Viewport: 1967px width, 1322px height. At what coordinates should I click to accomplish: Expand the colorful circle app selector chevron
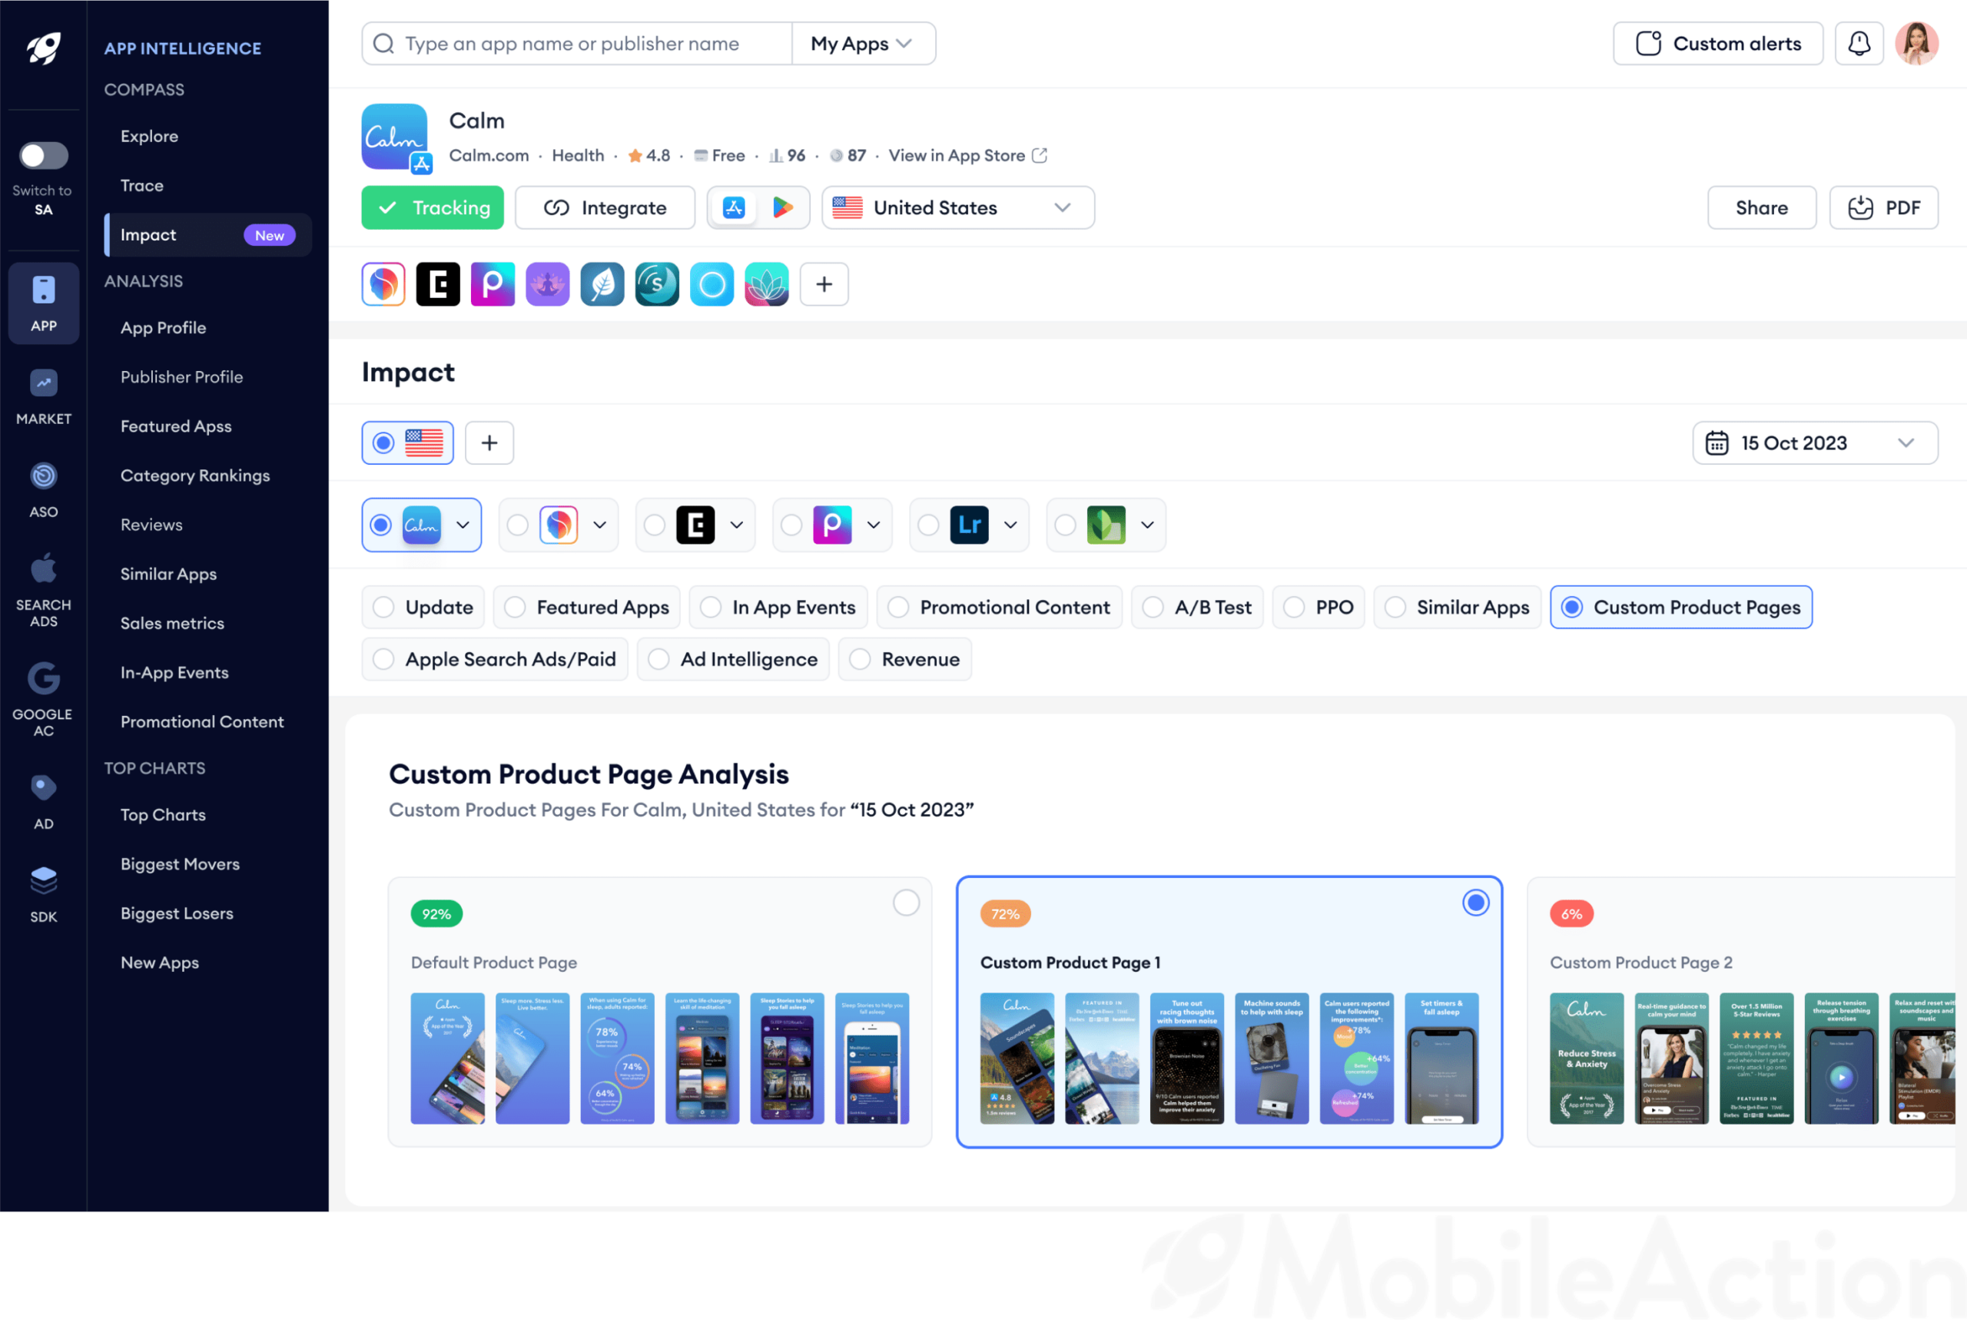coord(599,525)
